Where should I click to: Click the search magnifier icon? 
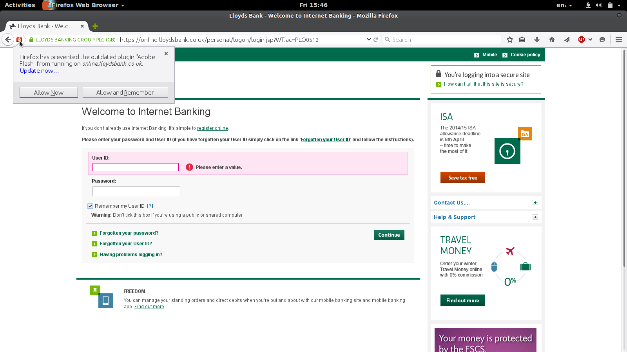click(x=388, y=40)
